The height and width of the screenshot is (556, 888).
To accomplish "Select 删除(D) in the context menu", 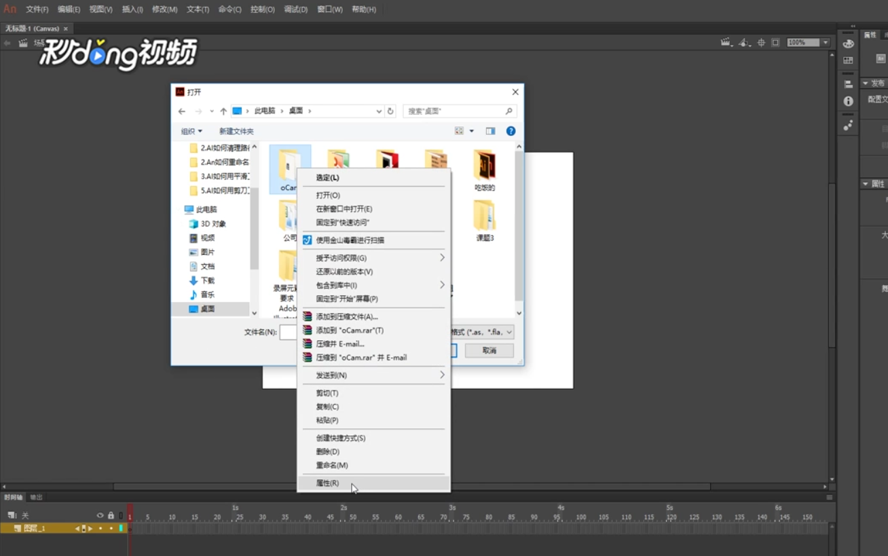I will 374,451.
